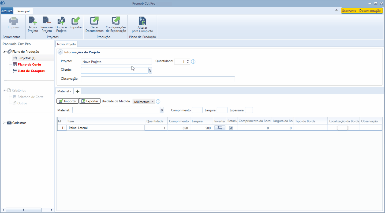
Task: Click the sidebar scrollbar right arrow
Action: pyautogui.click(x=51, y=210)
